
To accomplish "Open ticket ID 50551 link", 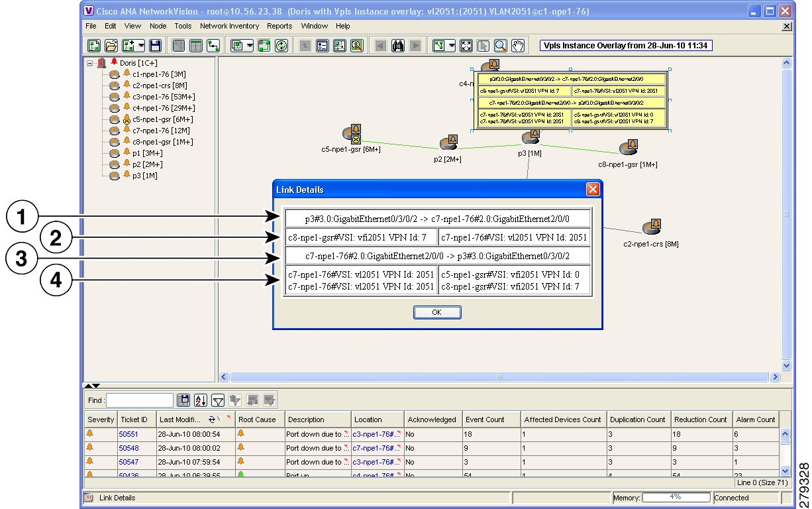I will pyautogui.click(x=128, y=434).
